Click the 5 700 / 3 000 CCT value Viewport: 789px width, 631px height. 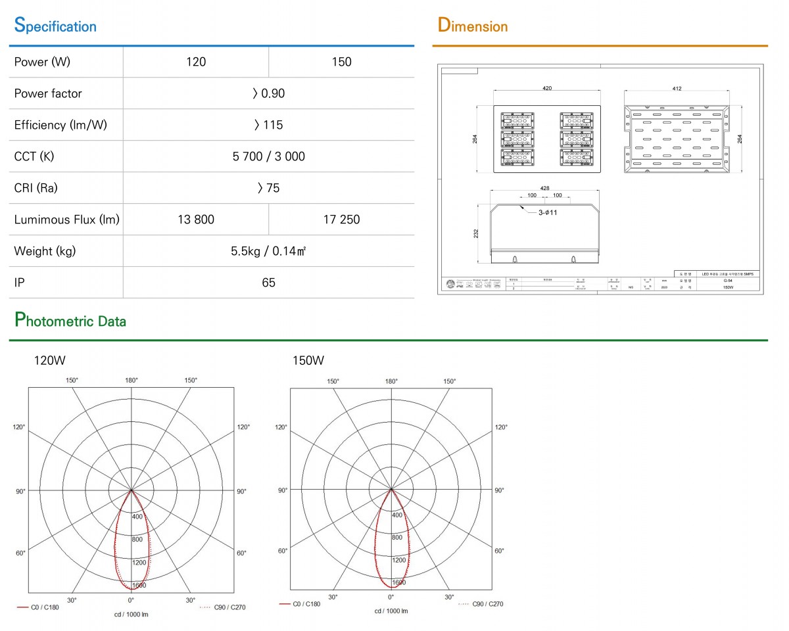pyautogui.click(x=268, y=156)
